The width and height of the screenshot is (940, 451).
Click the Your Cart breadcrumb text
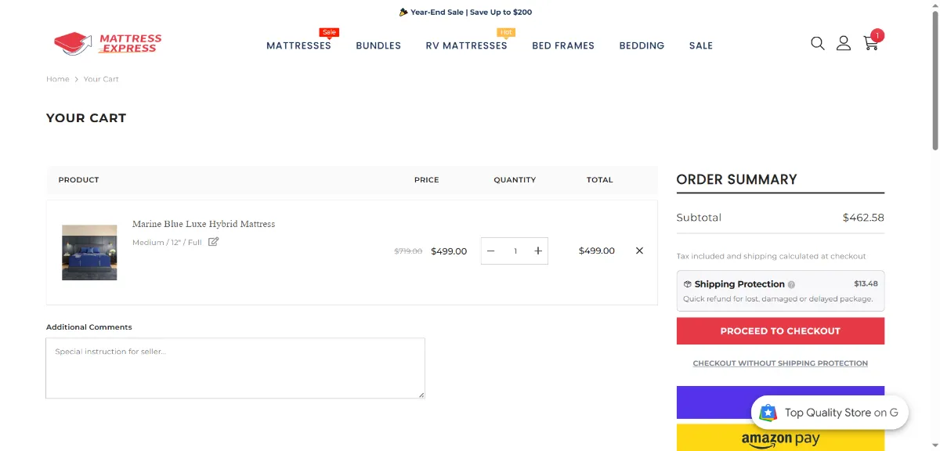click(x=101, y=79)
